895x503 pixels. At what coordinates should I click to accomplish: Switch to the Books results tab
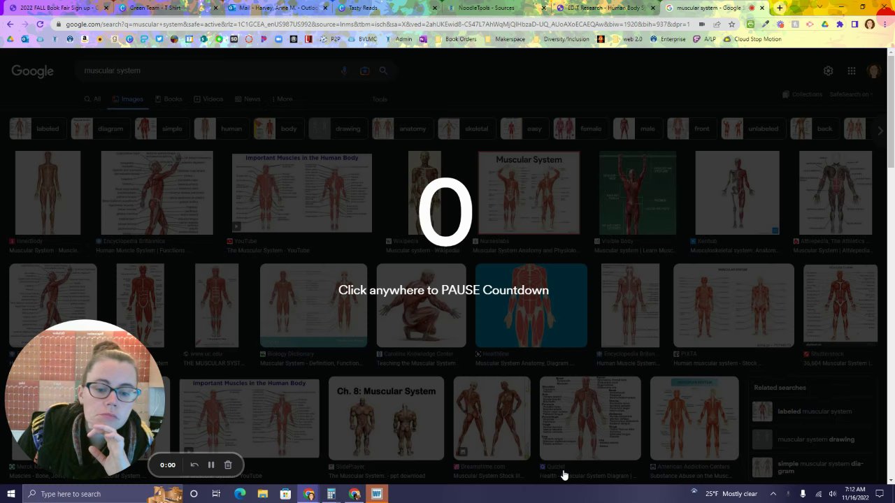pyautogui.click(x=169, y=99)
